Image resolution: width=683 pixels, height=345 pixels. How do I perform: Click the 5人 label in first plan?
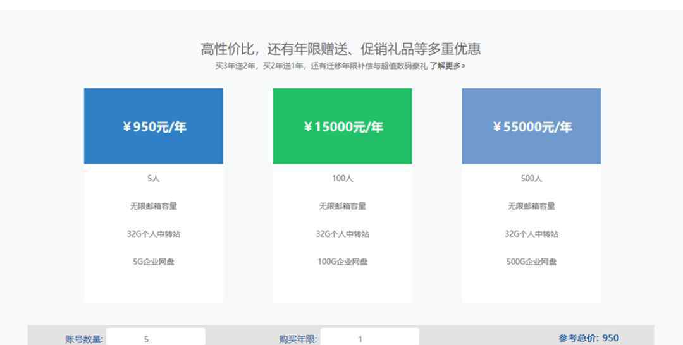click(x=153, y=178)
